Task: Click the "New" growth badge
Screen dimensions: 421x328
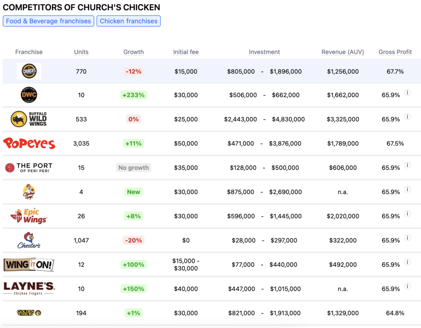Action: coord(134,192)
